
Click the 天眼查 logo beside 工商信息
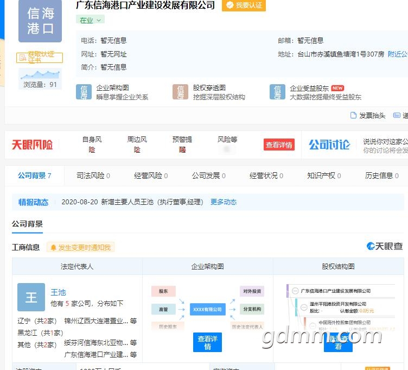click(x=385, y=246)
